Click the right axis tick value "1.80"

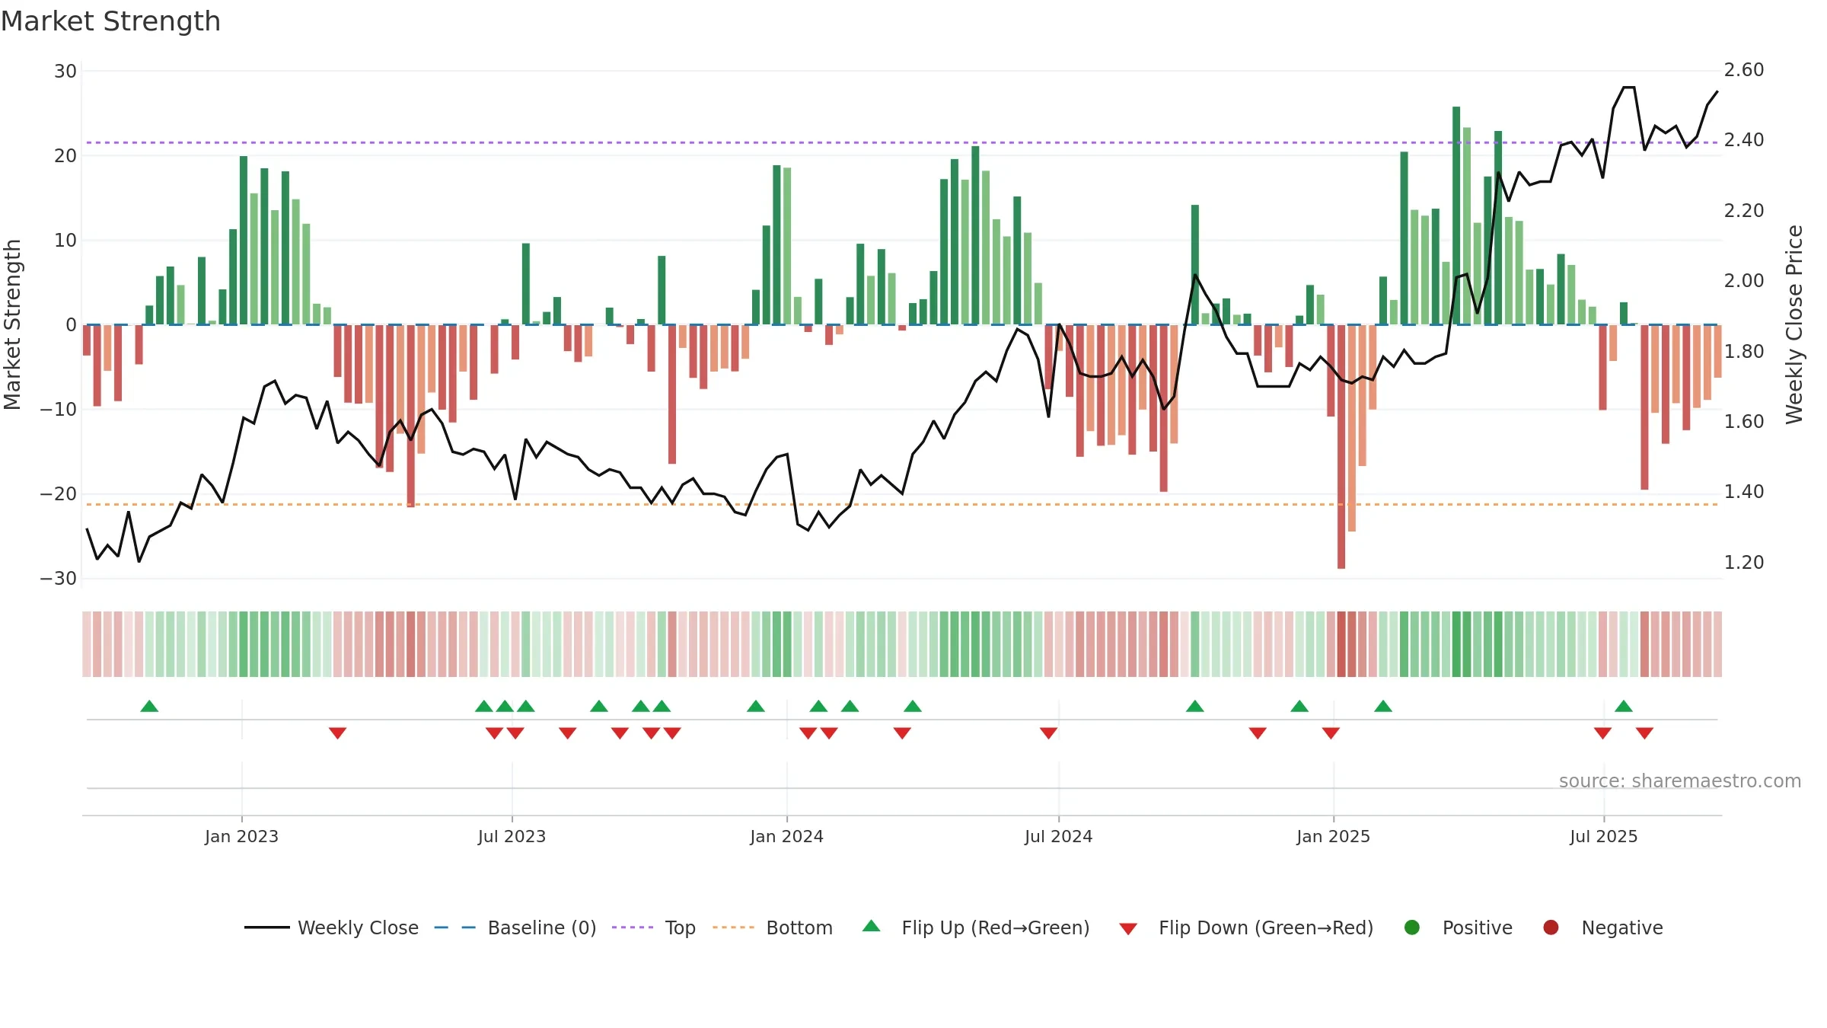tap(1744, 352)
